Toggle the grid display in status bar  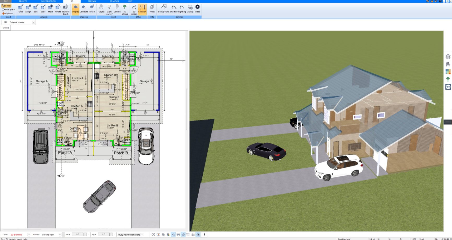[x=193, y=235]
